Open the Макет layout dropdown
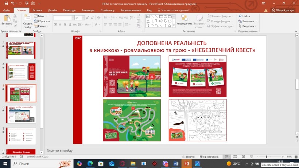 point(41,16)
